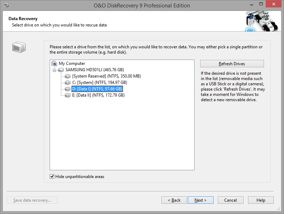Click the C: System partition icon

[68, 82]
